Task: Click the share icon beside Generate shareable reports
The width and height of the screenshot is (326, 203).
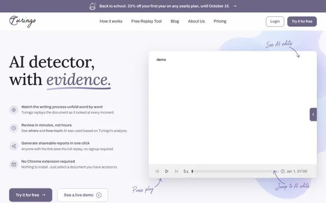Action: (x=14, y=146)
